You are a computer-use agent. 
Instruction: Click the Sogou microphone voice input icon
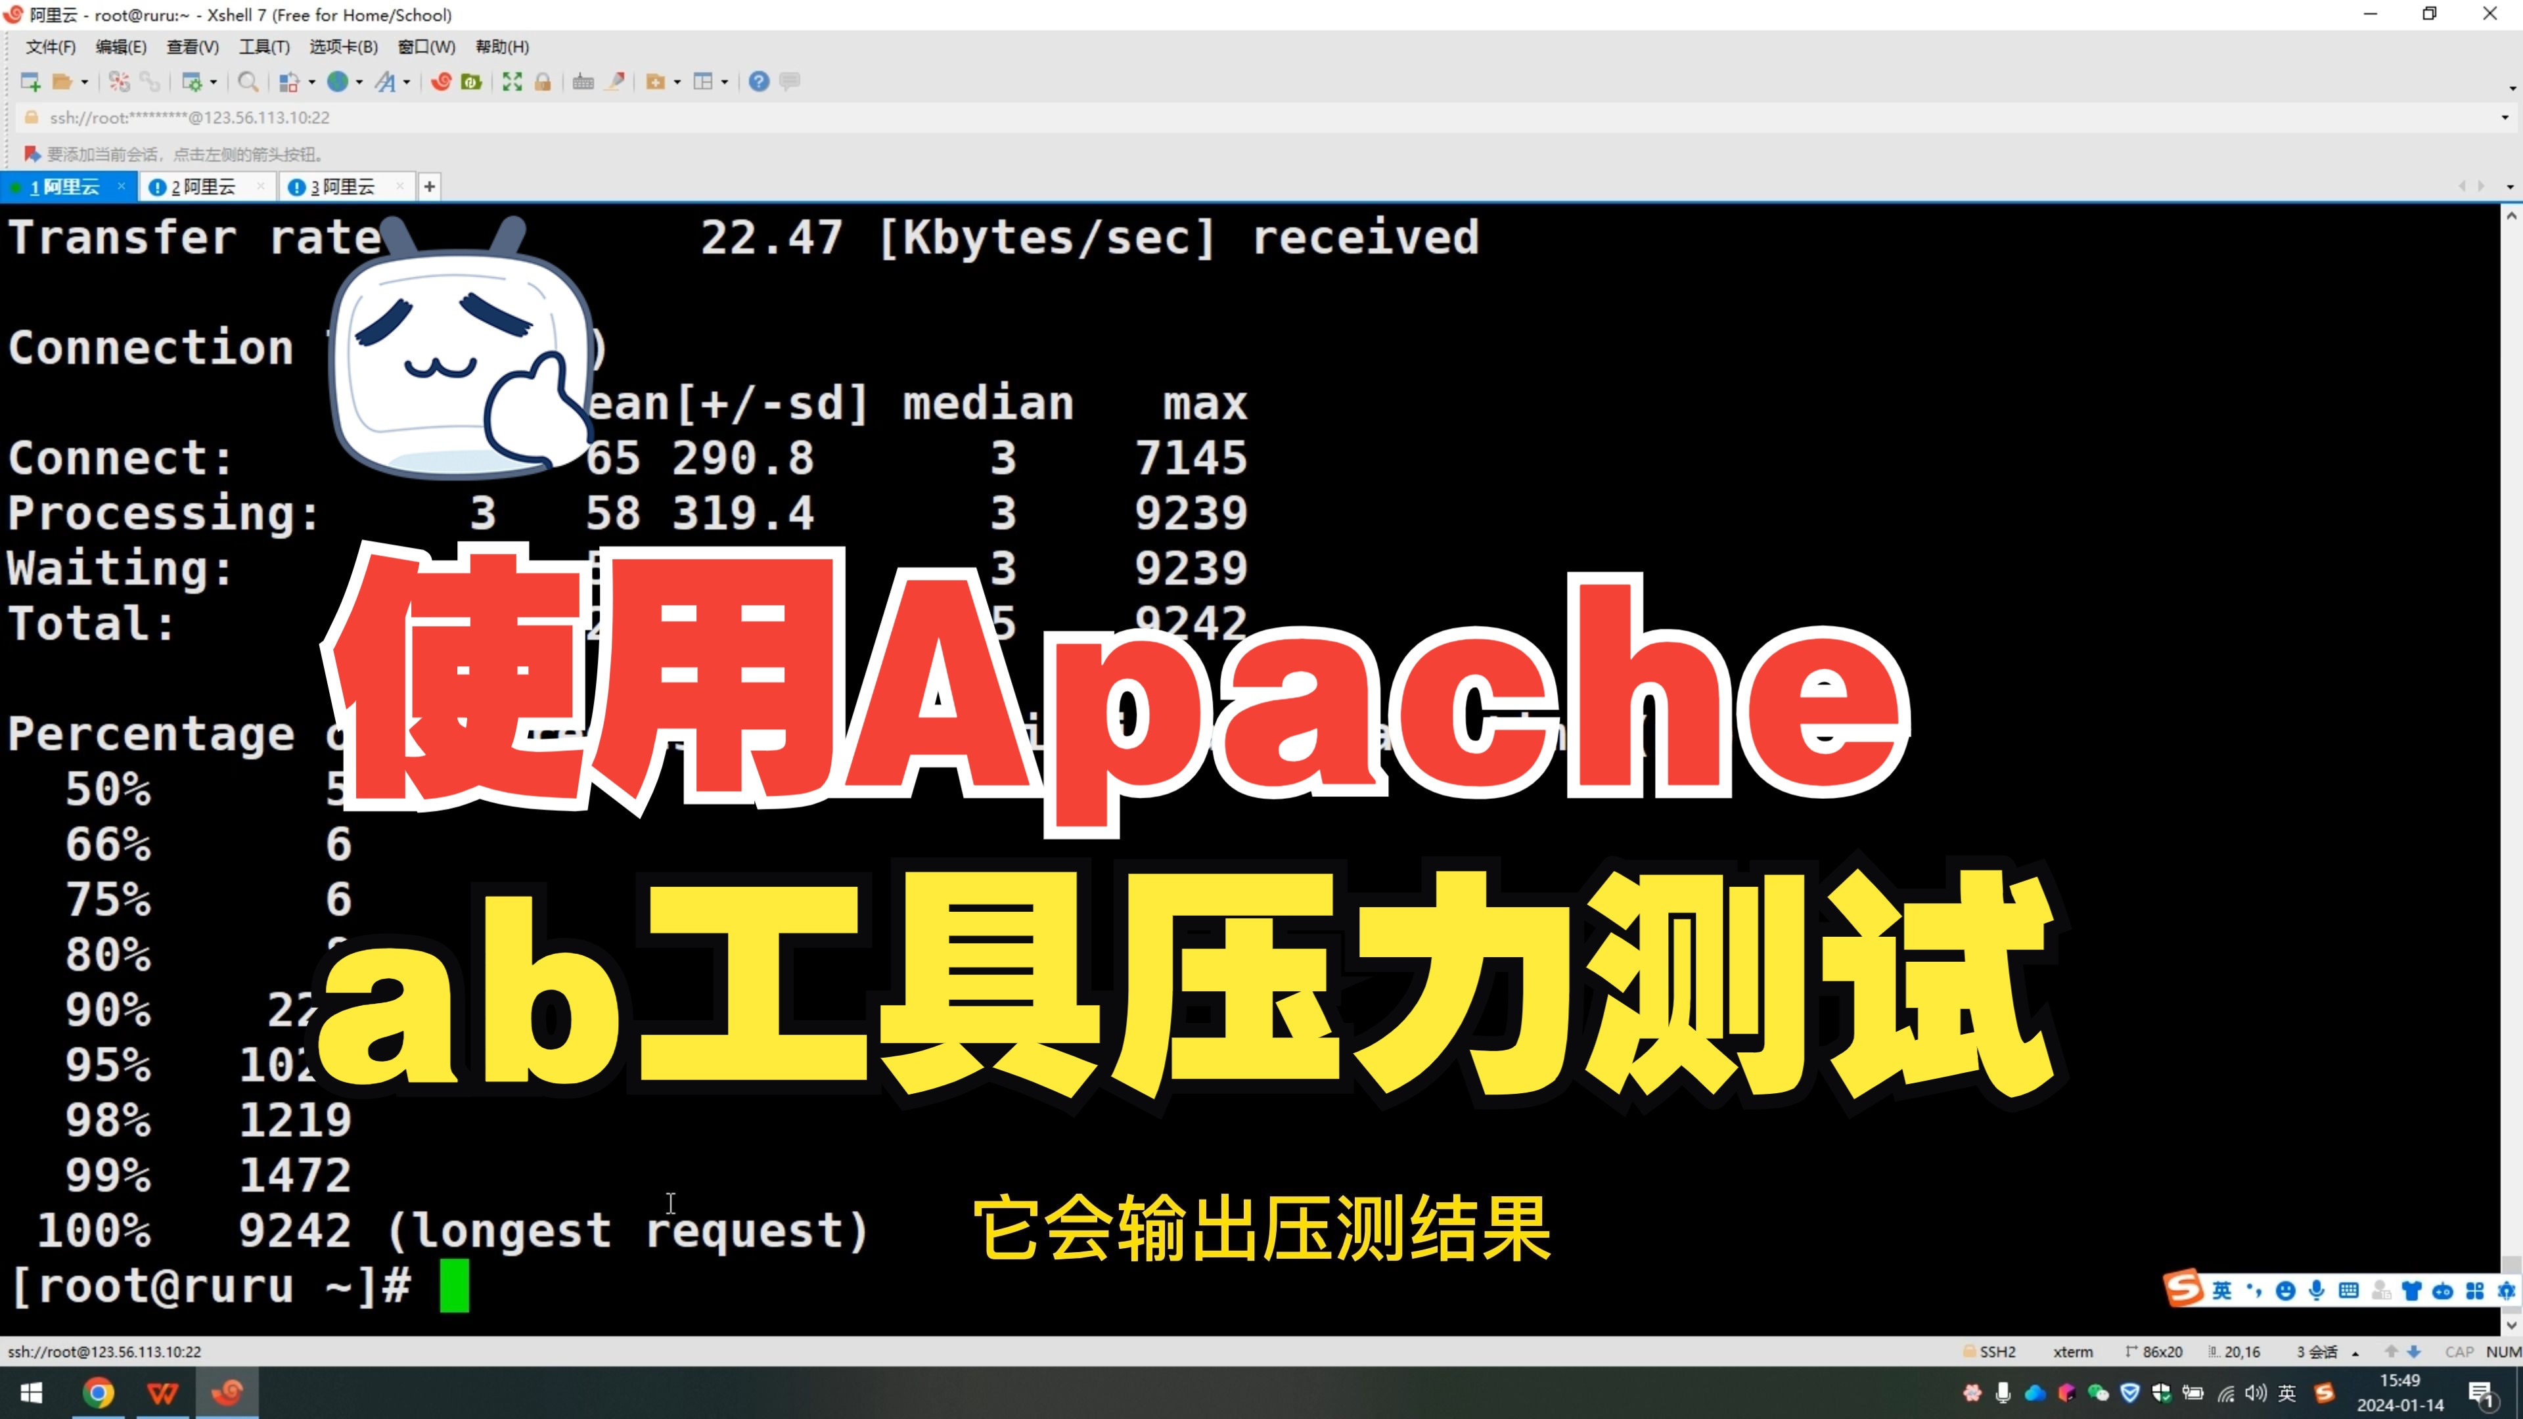(x=2316, y=1291)
